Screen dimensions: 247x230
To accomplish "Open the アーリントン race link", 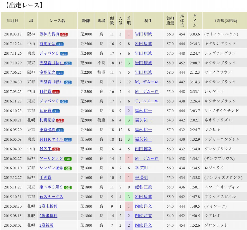I will click(51, 158).
